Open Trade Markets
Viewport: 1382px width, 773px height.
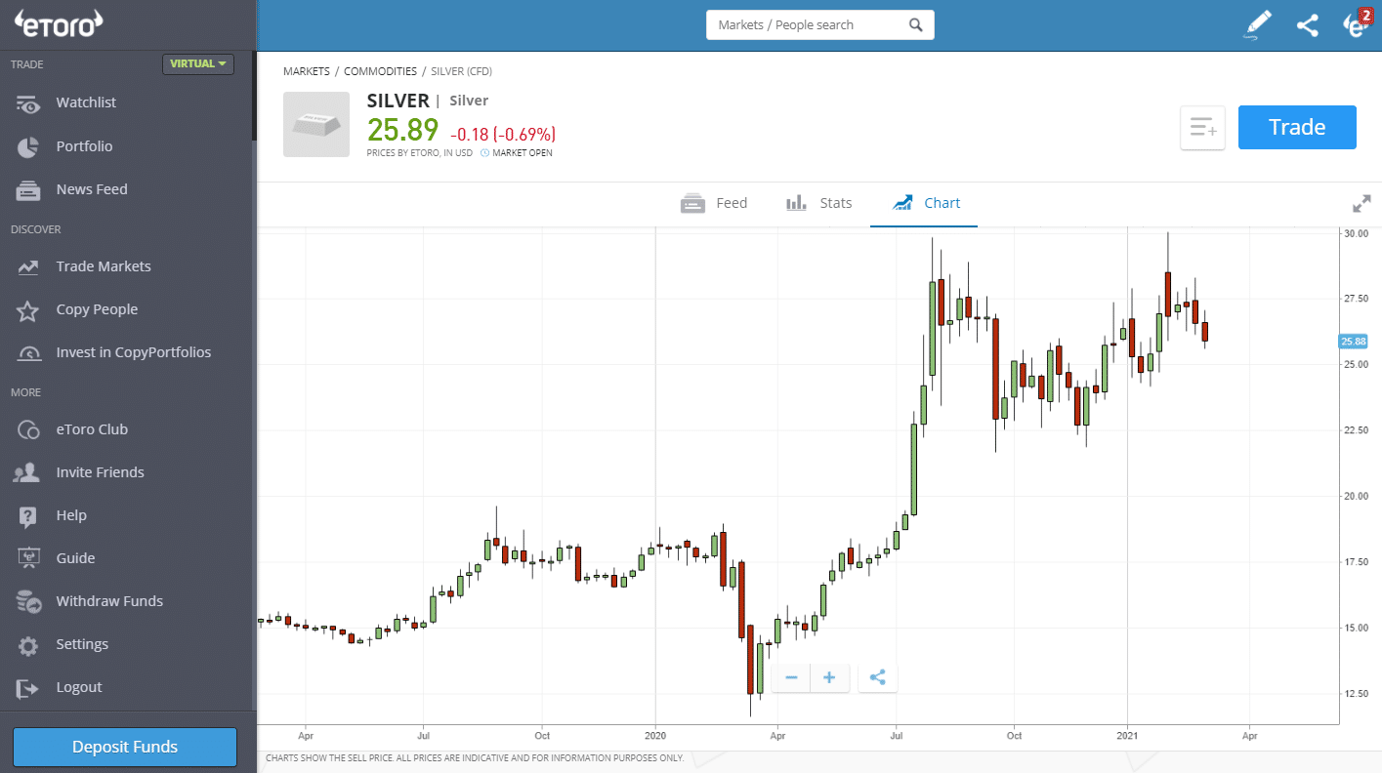pos(104,266)
